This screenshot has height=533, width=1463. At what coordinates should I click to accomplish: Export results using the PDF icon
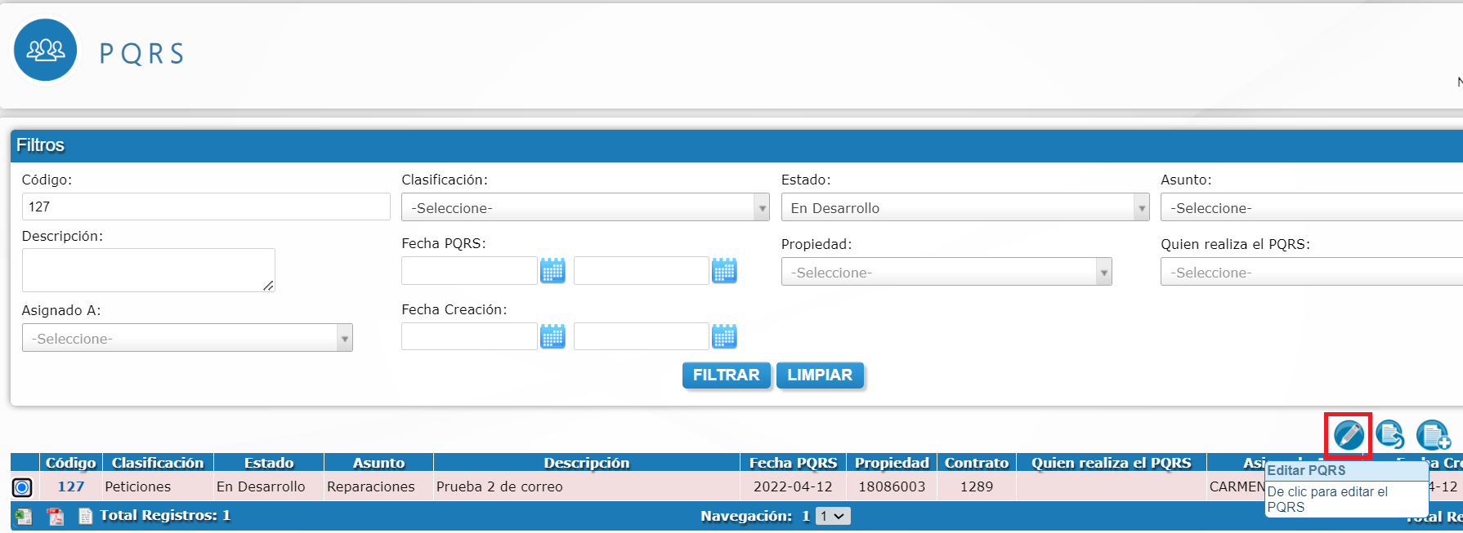[x=55, y=516]
